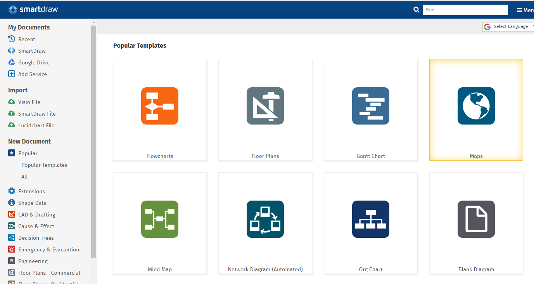
Task: Expand the Engineering category
Action: [33, 261]
